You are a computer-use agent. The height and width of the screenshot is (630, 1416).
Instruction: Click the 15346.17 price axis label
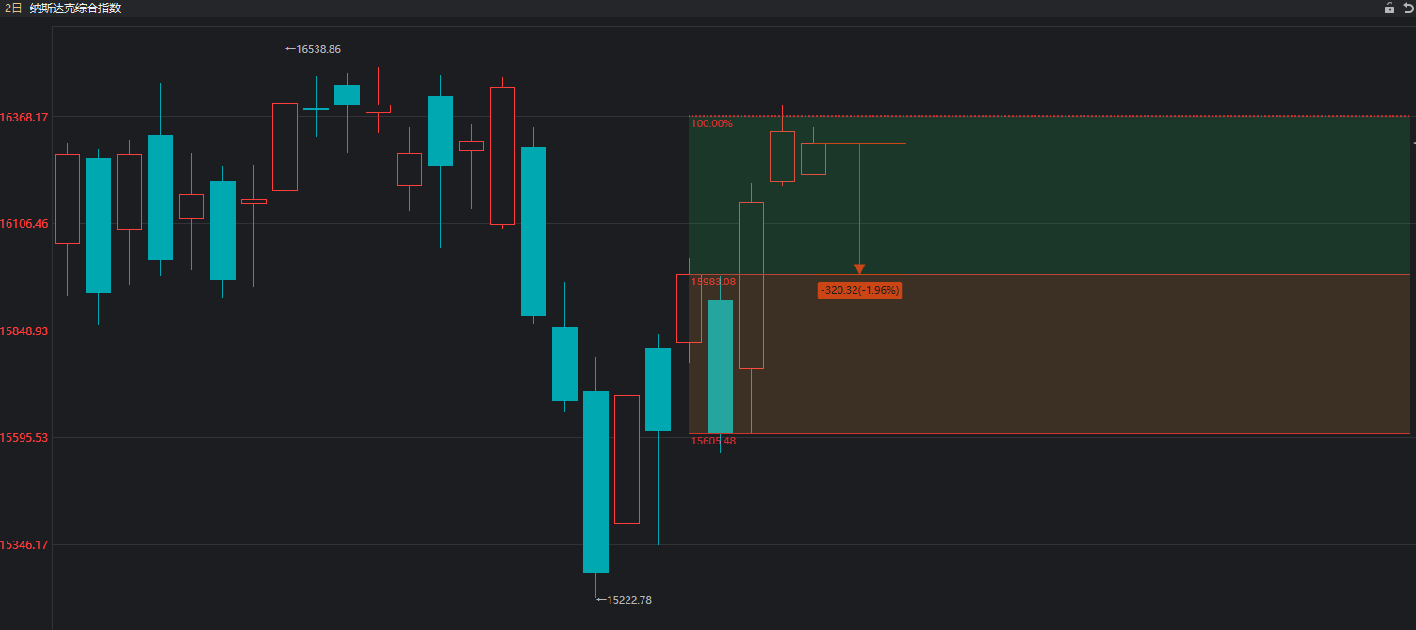[x=24, y=545]
